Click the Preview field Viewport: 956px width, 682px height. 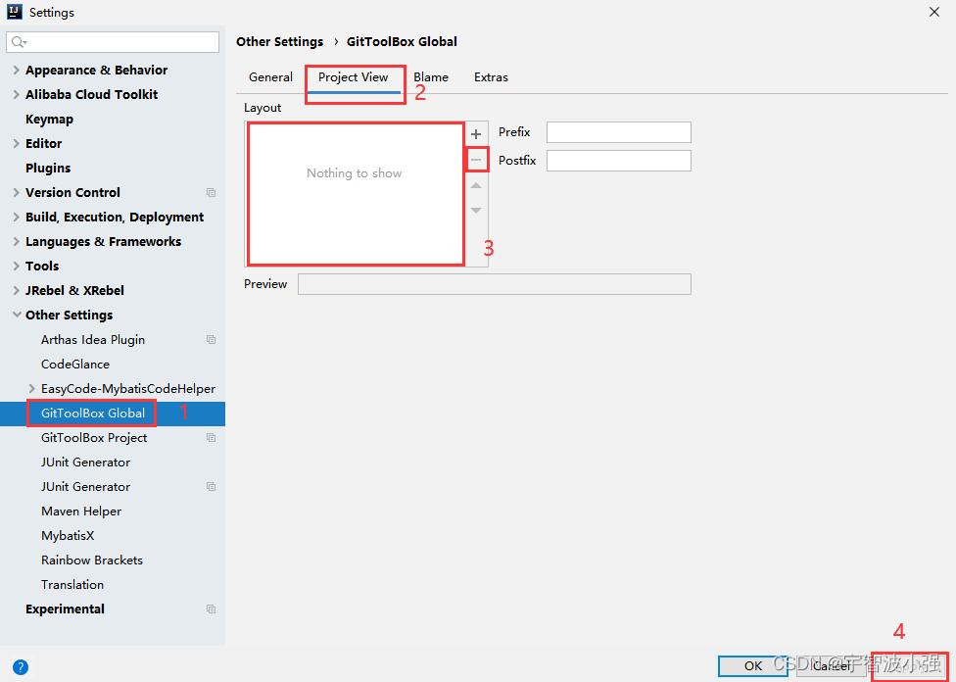pos(495,284)
